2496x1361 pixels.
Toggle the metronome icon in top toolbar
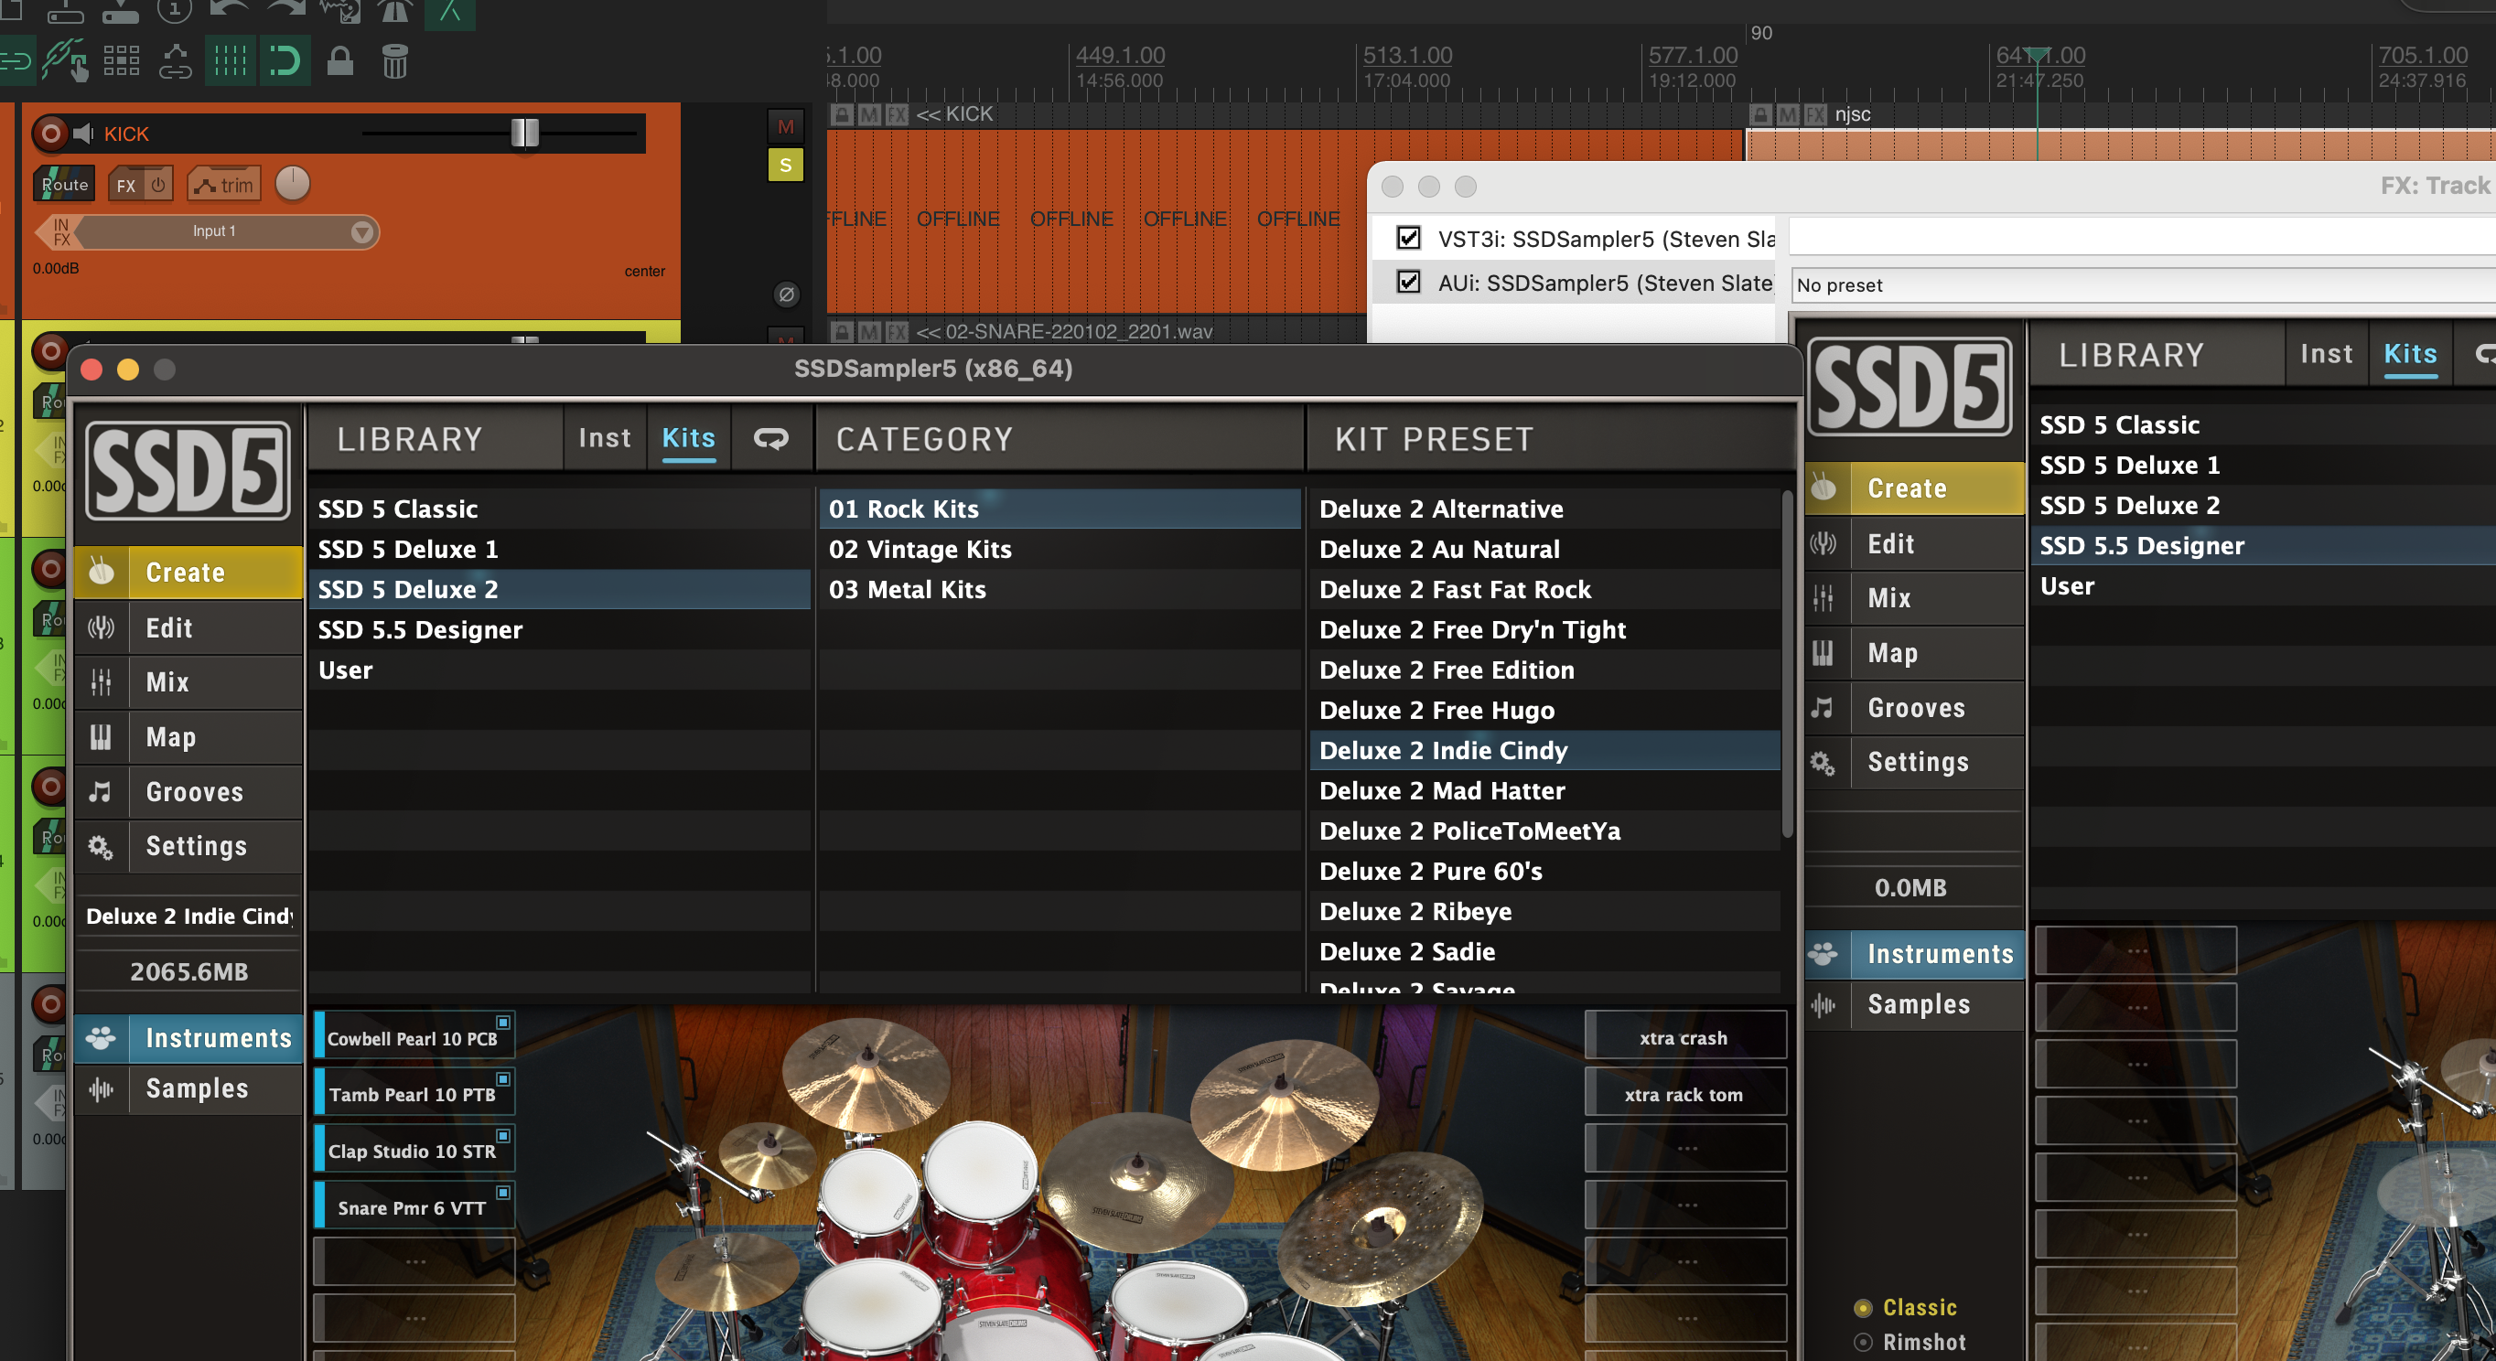point(394,11)
